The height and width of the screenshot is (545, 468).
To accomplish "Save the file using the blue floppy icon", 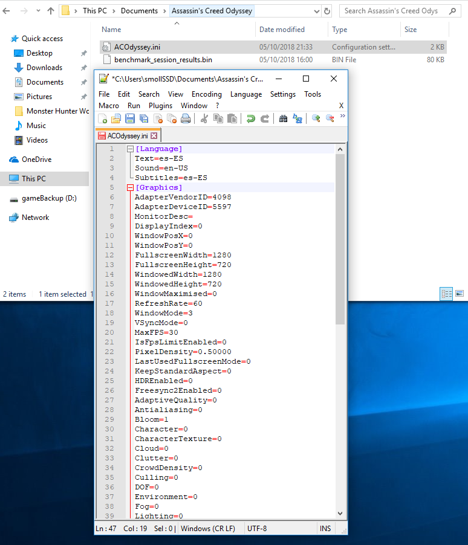I will [130, 119].
